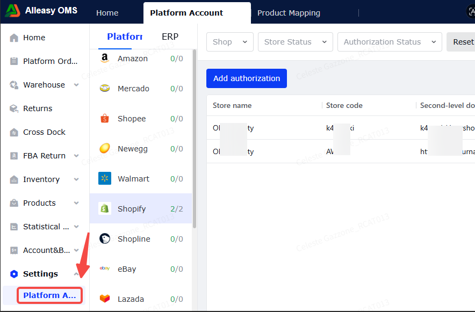475x312 pixels.
Task: Expand the Products menu chevron
Action: (x=76, y=203)
